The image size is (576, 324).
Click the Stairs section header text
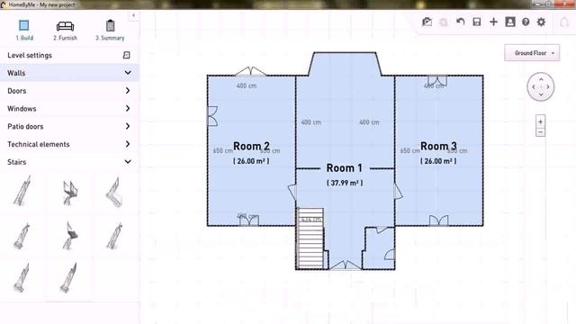(17, 162)
